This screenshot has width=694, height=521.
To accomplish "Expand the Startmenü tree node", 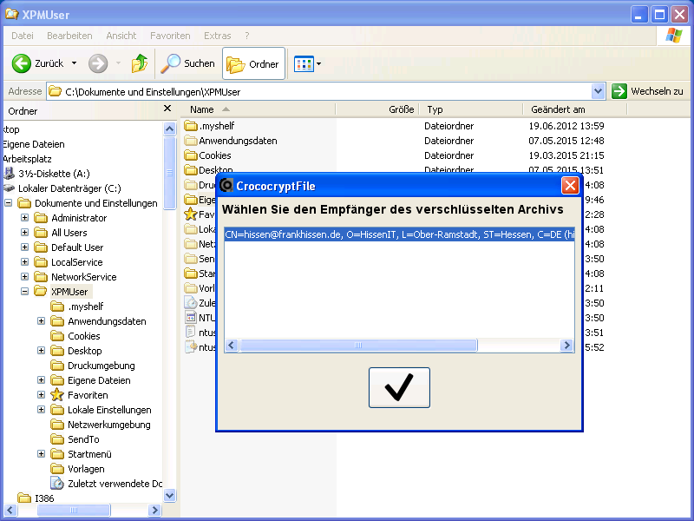I will tap(41, 454).
